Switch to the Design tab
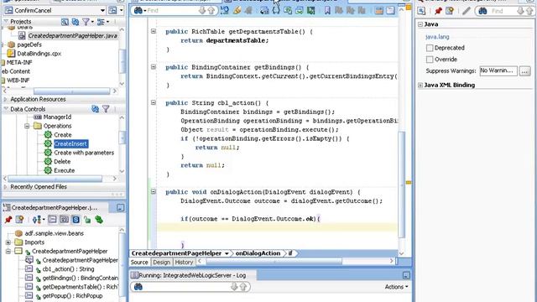Viewport: 537px width, 302px height. [x=161, y=263]
